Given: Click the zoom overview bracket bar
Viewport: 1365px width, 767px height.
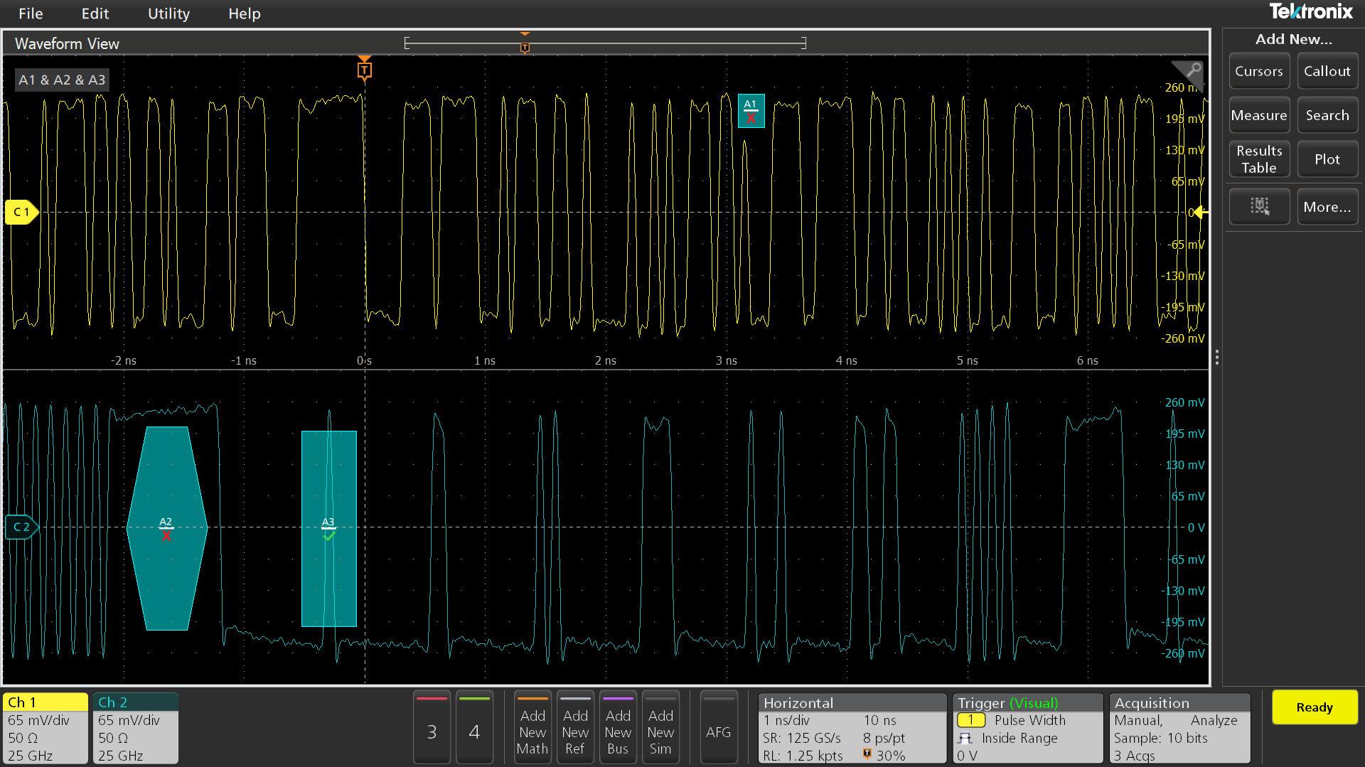Looking at the screenshot, I should click(x=605, y=43).
